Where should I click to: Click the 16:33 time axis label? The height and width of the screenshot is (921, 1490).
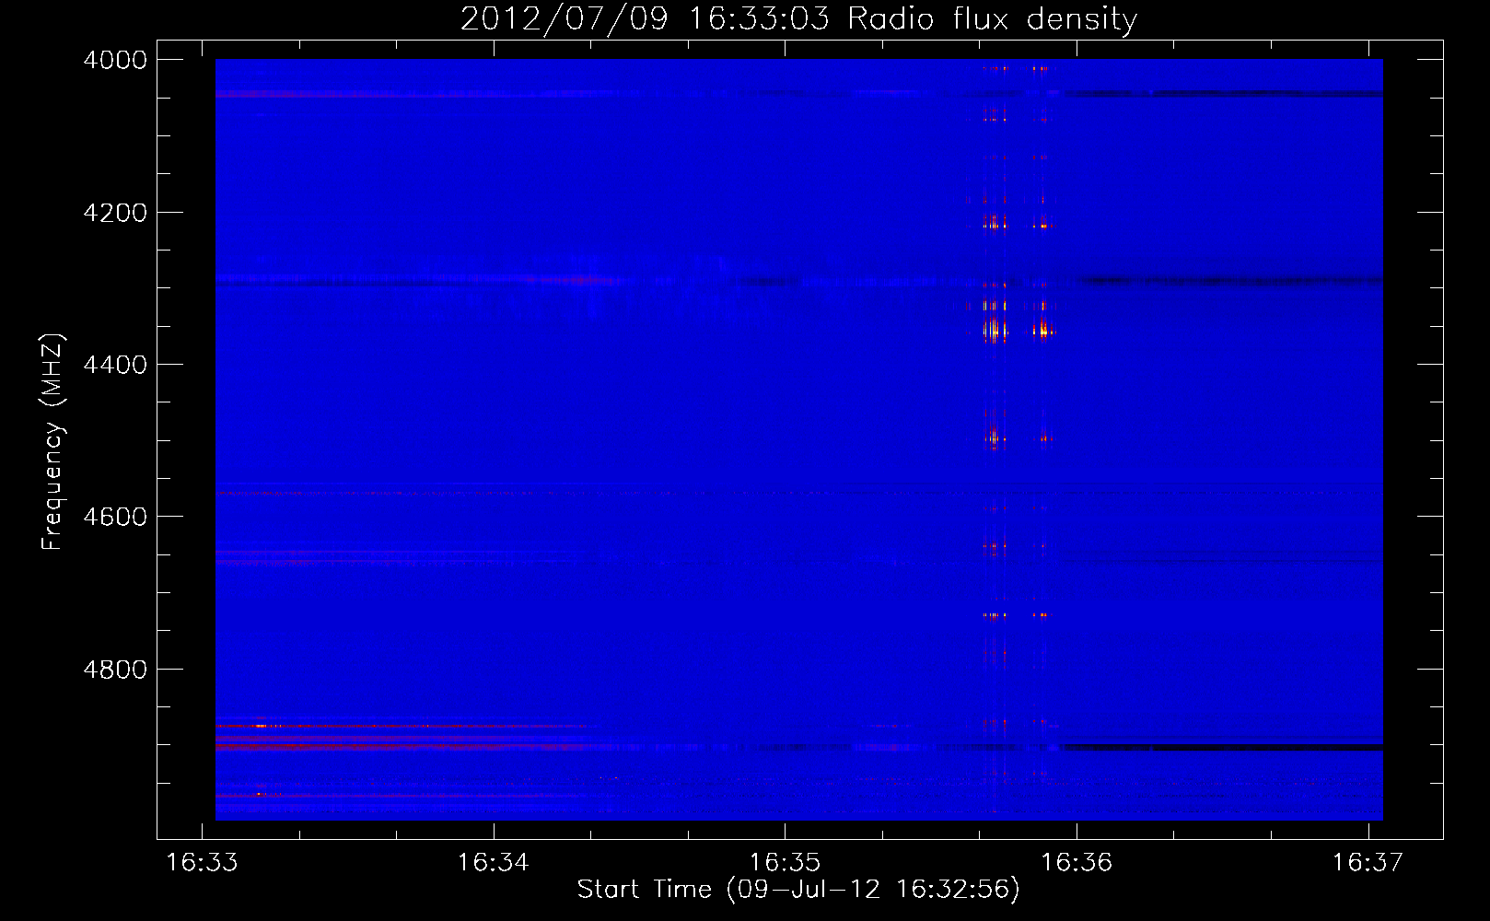[x=202, y=862]
